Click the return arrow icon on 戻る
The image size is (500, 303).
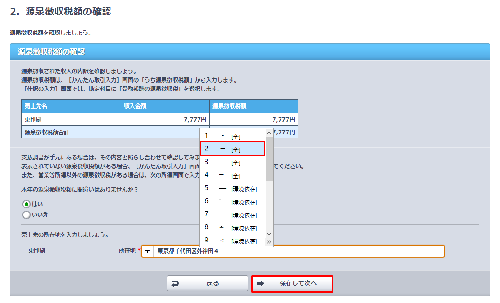[x=175, y=283]
